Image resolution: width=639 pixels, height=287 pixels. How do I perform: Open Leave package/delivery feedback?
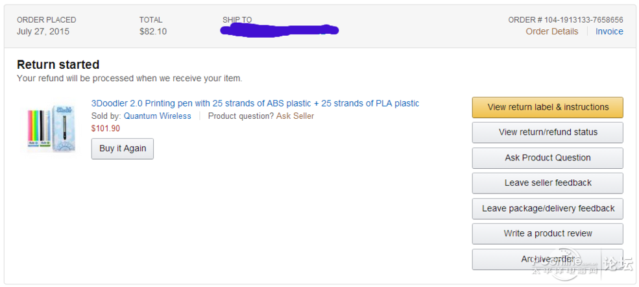tap(548, 208)
